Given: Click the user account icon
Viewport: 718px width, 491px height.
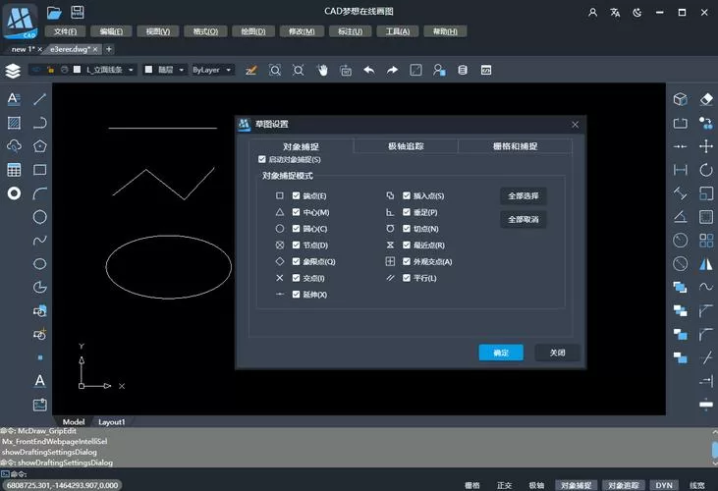Looking at the screenshot, I should tap(592, 13).
